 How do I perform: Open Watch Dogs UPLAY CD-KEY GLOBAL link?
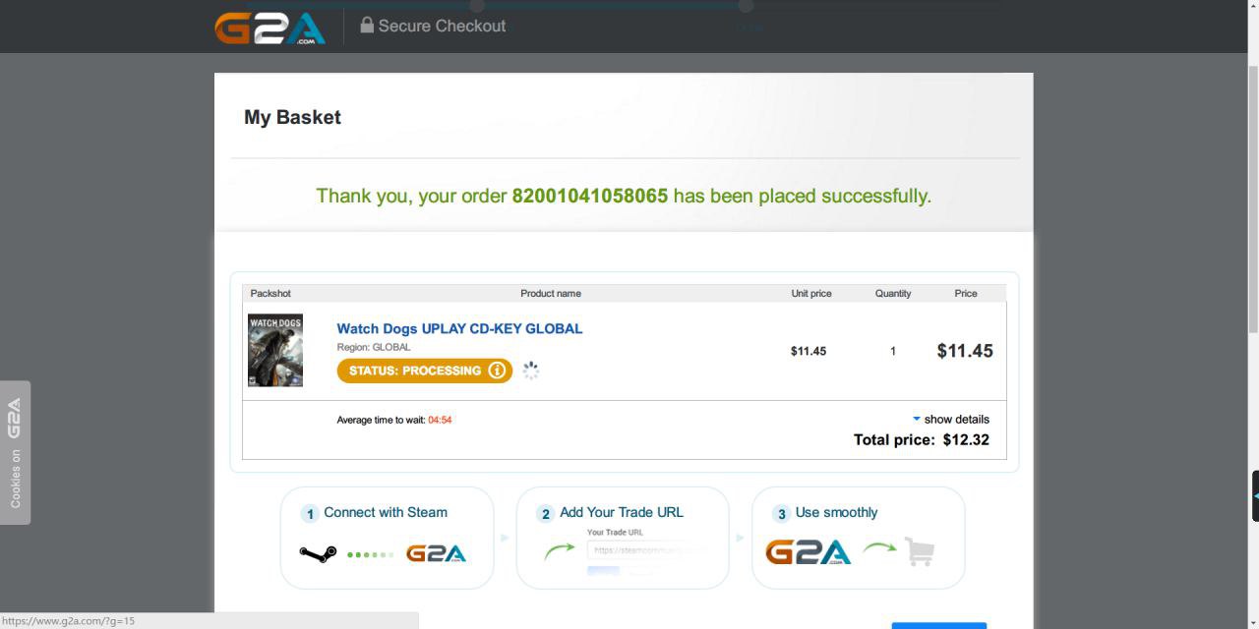click(459, 328)
